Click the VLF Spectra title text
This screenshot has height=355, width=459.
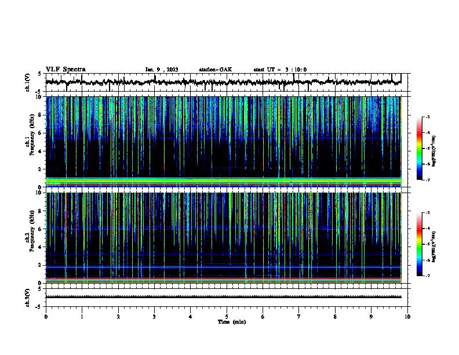coord(65,70)
